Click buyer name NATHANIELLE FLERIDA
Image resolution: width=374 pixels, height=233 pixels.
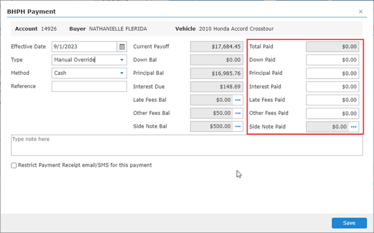click(118, 29)
